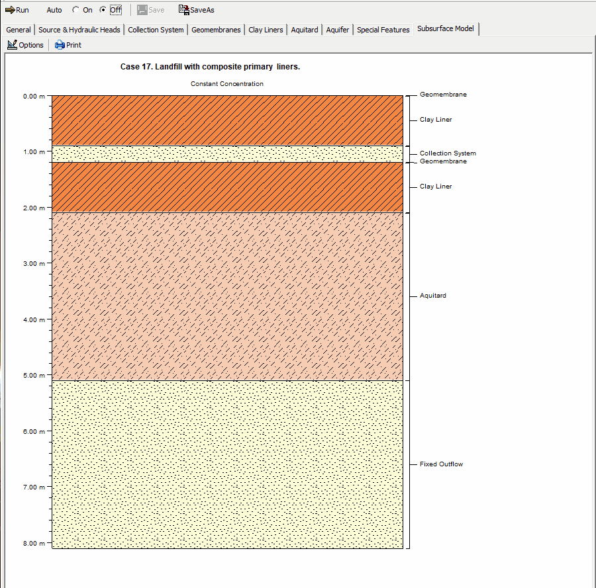The image size is (596, 588).
Task: Click the yellow aquifer fixed outflow layer
Action: point(227,464)
